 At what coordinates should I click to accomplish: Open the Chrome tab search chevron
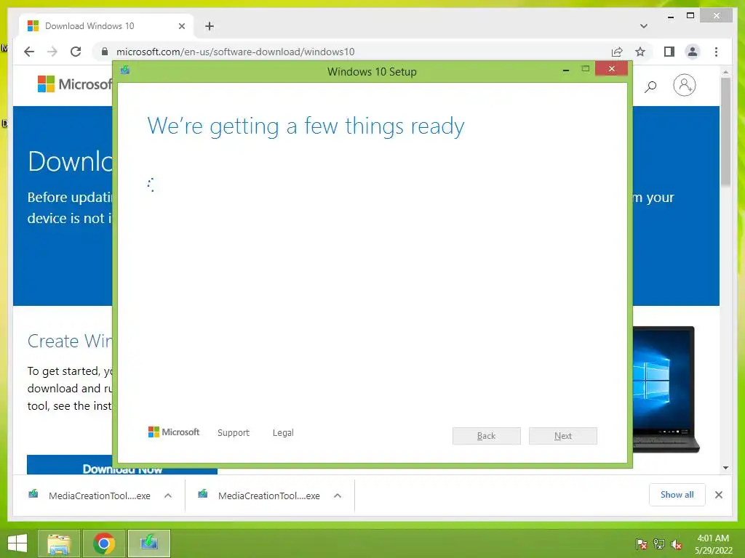(x=644, y=26)
